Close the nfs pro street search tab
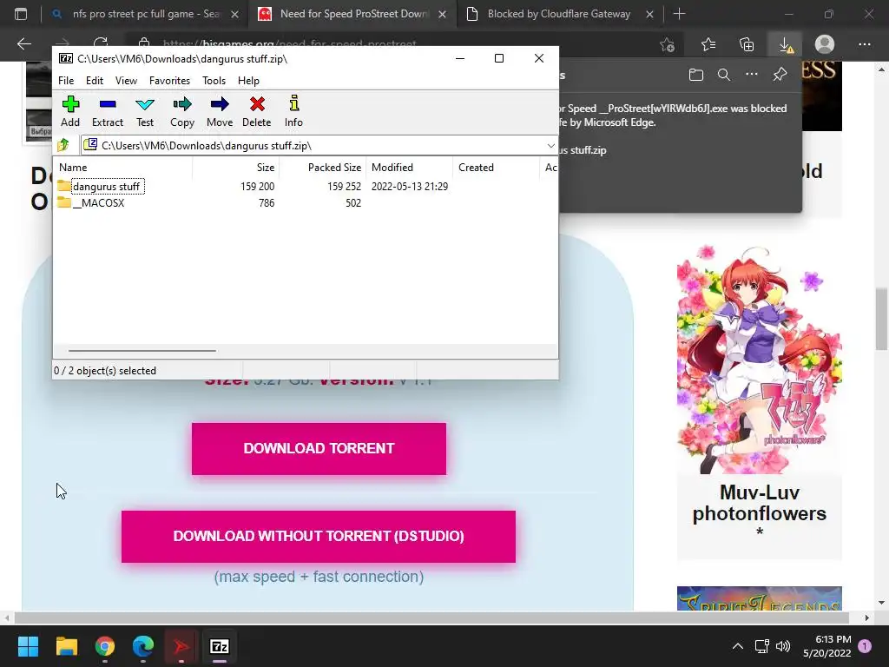 point(234,15)
